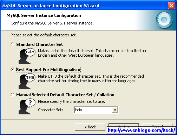This screenshot has height=135, width=177.
Task: Click 'Configure the MySQL Server 5.1 server instance' text
Action: (52, 23)
